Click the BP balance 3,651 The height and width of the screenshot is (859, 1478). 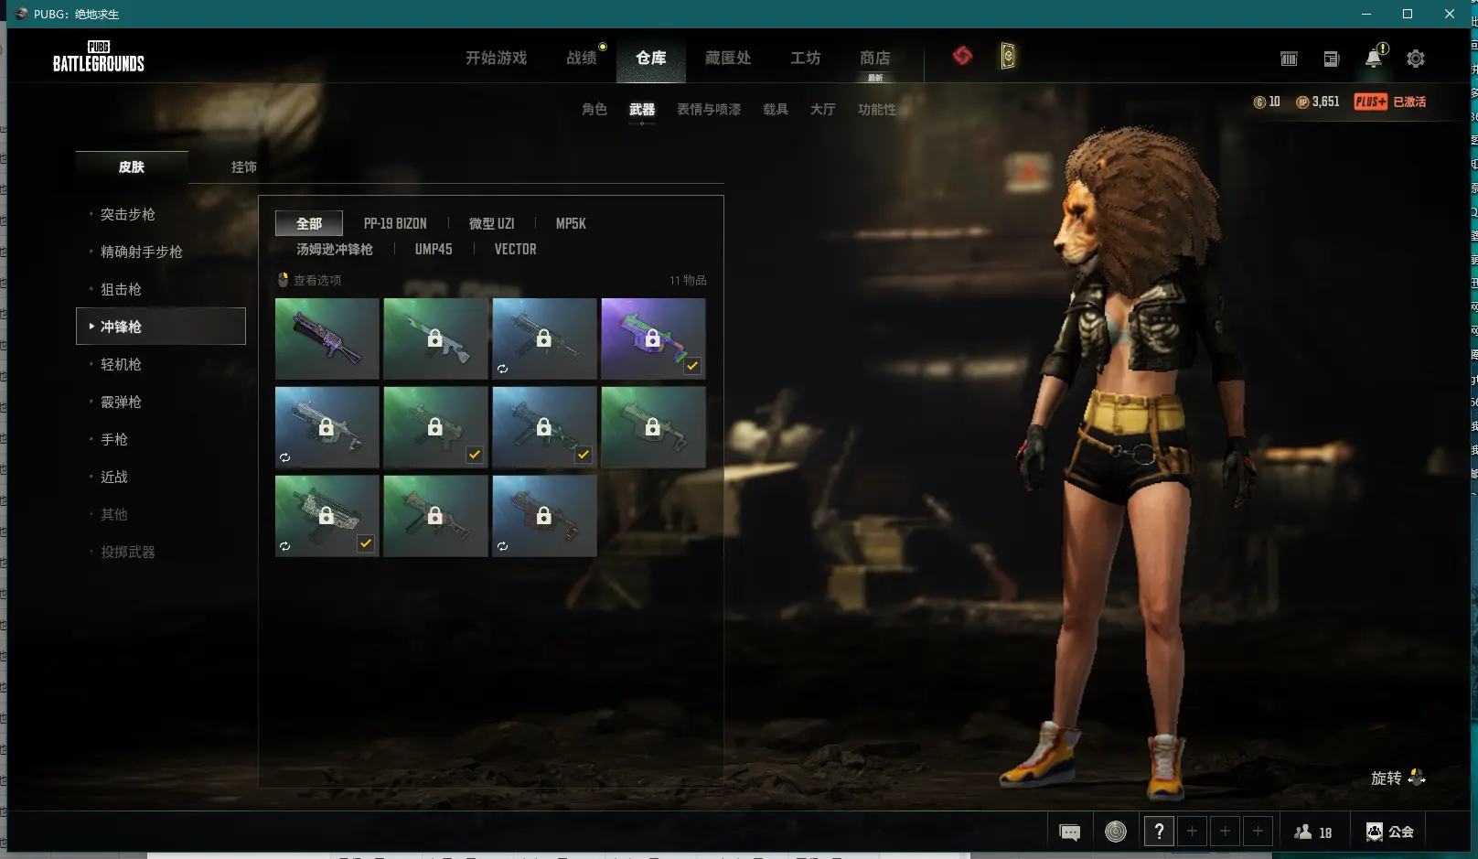(x=1317, y=102)
